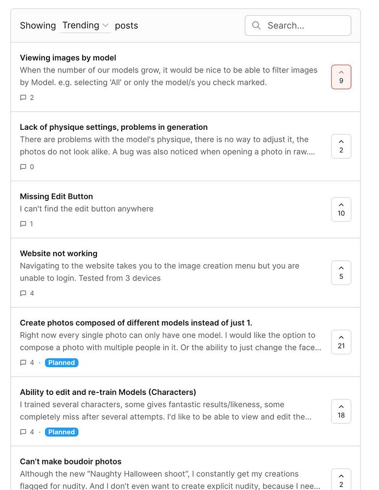This screenshot has height=490, width=379.
Task: Toggle upvote on Viewing images by model
Action: click(341, 77)
